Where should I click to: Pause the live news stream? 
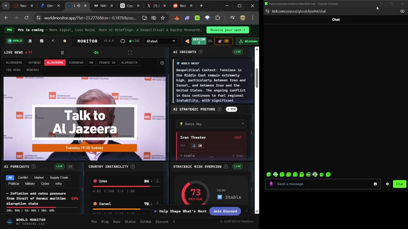(x=62, y=52)
